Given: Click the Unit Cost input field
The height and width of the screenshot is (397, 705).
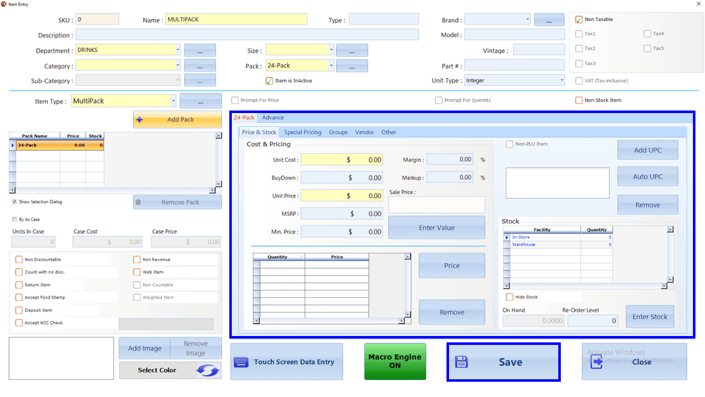Looking at the screenshot, I should (x=342, y=159).
